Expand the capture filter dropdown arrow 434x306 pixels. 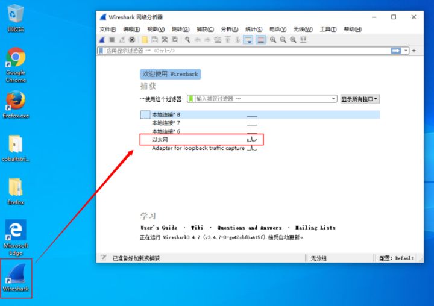[x=333, y=99]
